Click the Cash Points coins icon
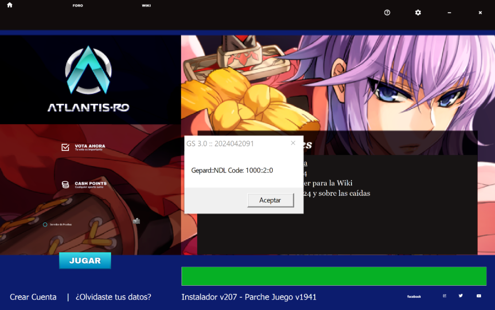This screenshot has height=310, width=495. 65,184
